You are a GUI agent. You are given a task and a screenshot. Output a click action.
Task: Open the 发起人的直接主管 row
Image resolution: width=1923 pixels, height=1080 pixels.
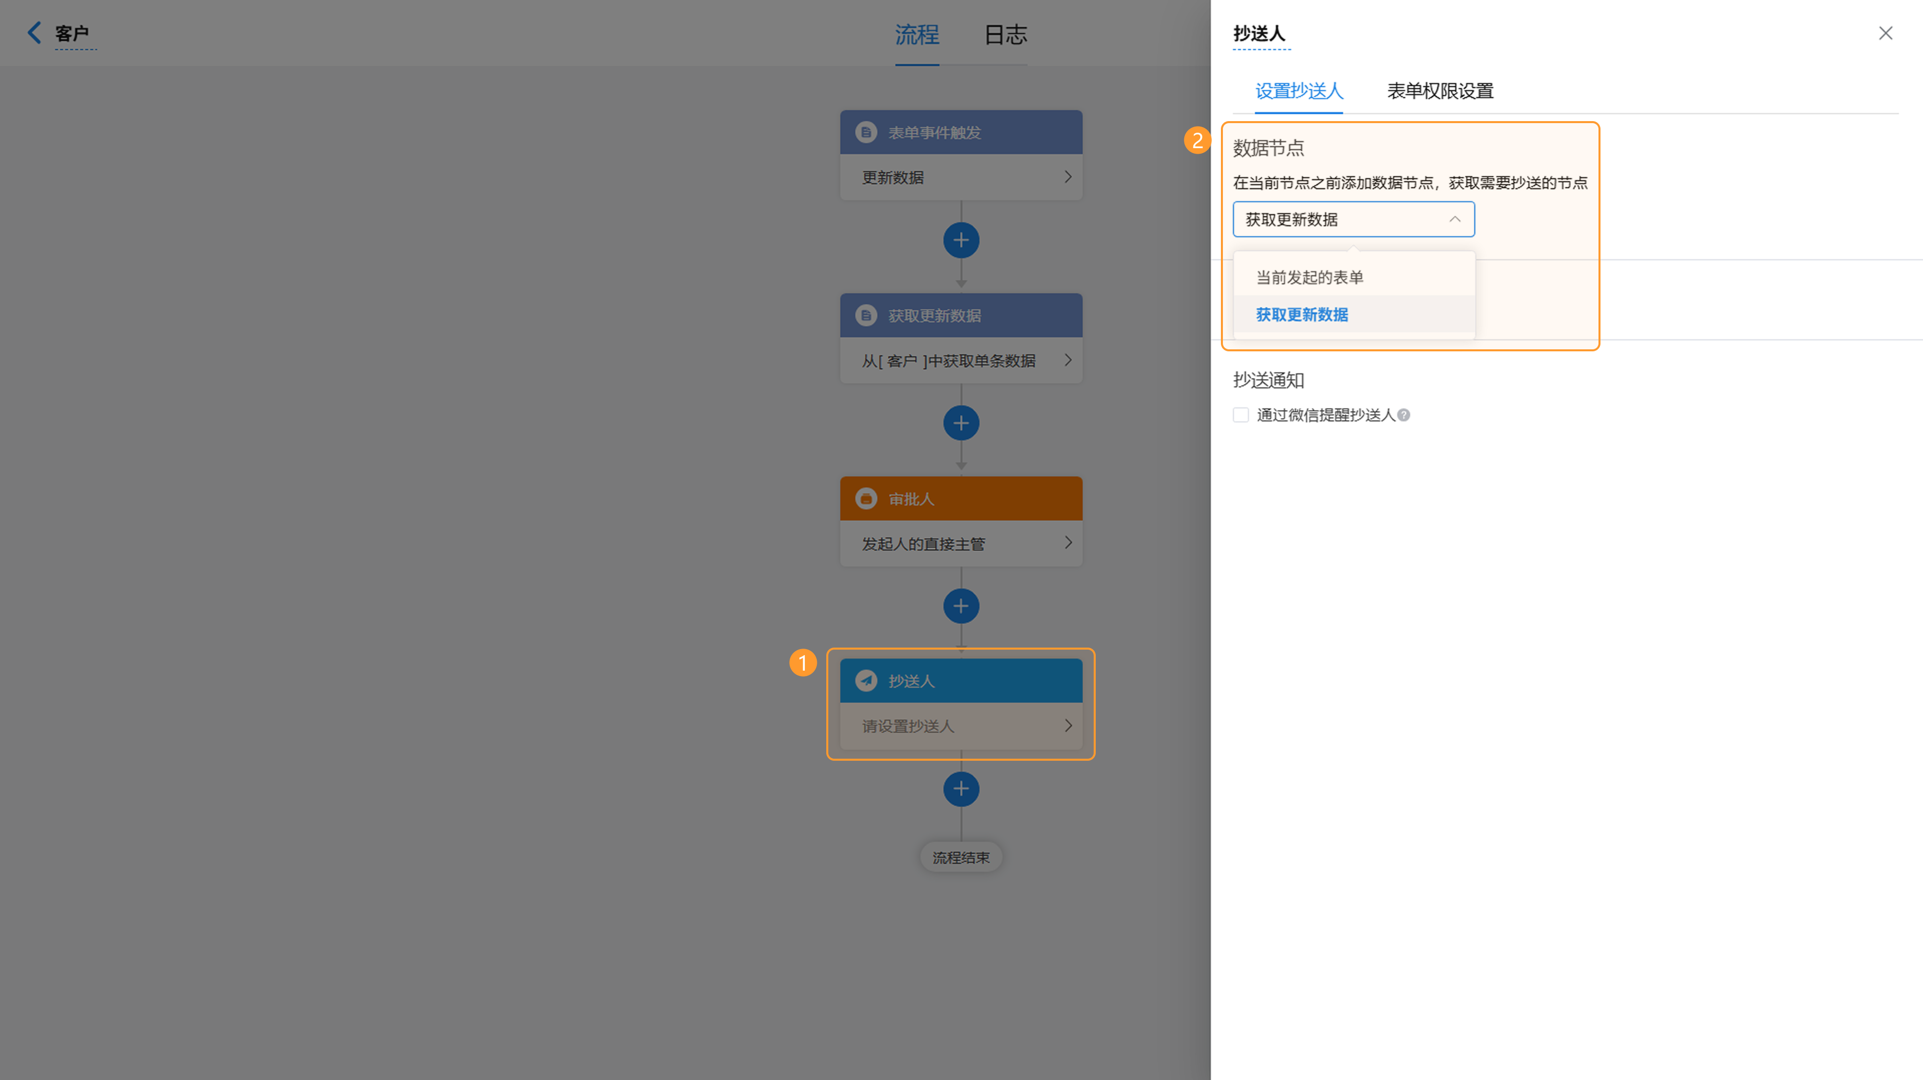click(x=961, y=544)
